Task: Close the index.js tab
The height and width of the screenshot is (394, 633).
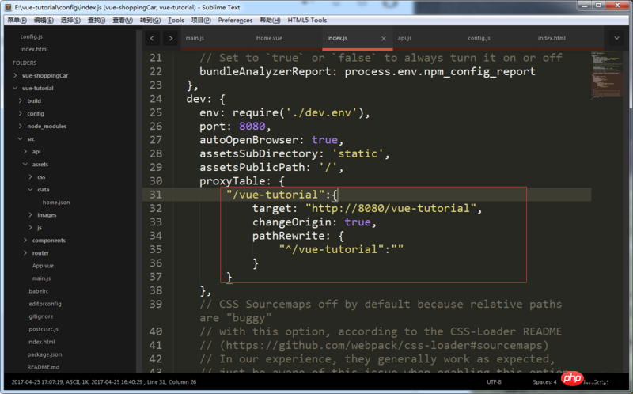Action: pyautogui.click(x=384, y=39)
